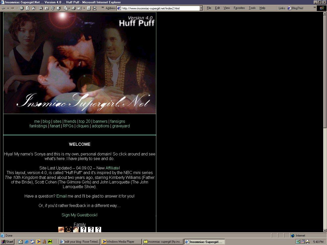
Task: Go to the Home page icon
Action: click(33, 8)
